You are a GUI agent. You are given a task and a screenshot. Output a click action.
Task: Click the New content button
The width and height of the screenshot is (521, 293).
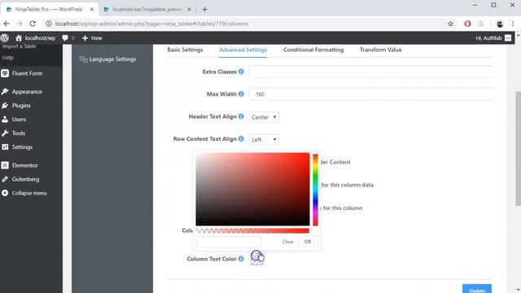pos(92,38)
